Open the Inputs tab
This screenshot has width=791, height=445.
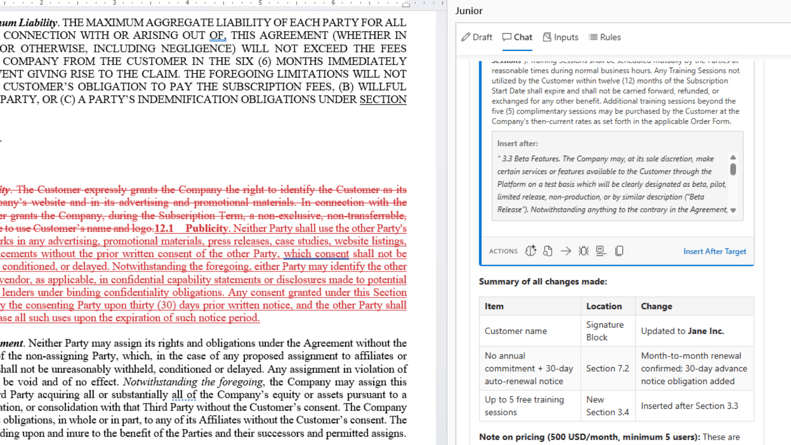(561, 37)
